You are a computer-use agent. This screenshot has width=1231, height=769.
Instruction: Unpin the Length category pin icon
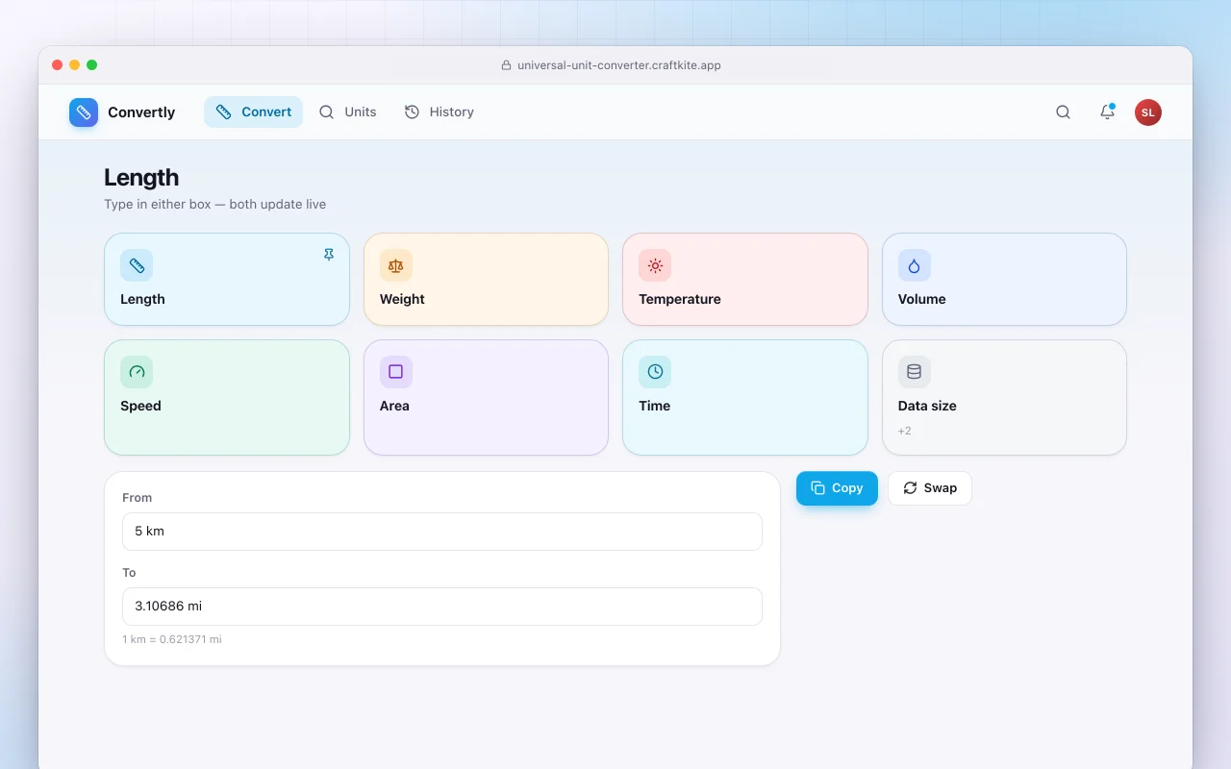click(329, 255)
